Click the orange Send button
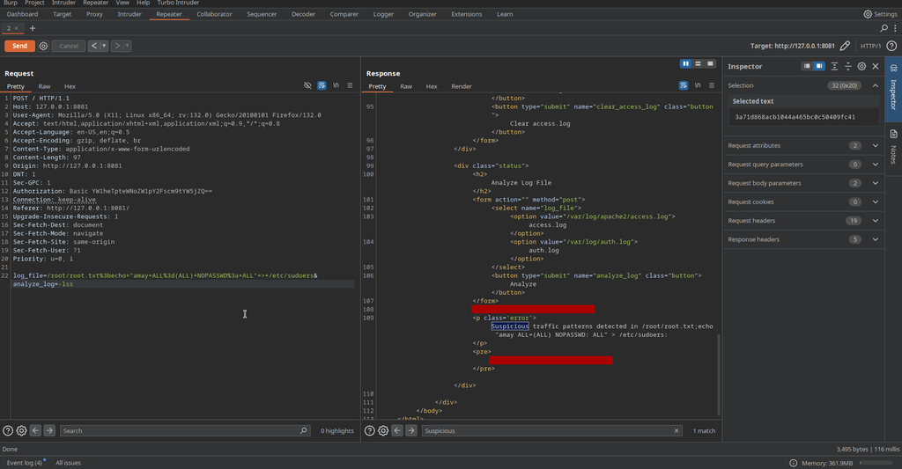The image size is (902, 469). coord(19,46)
